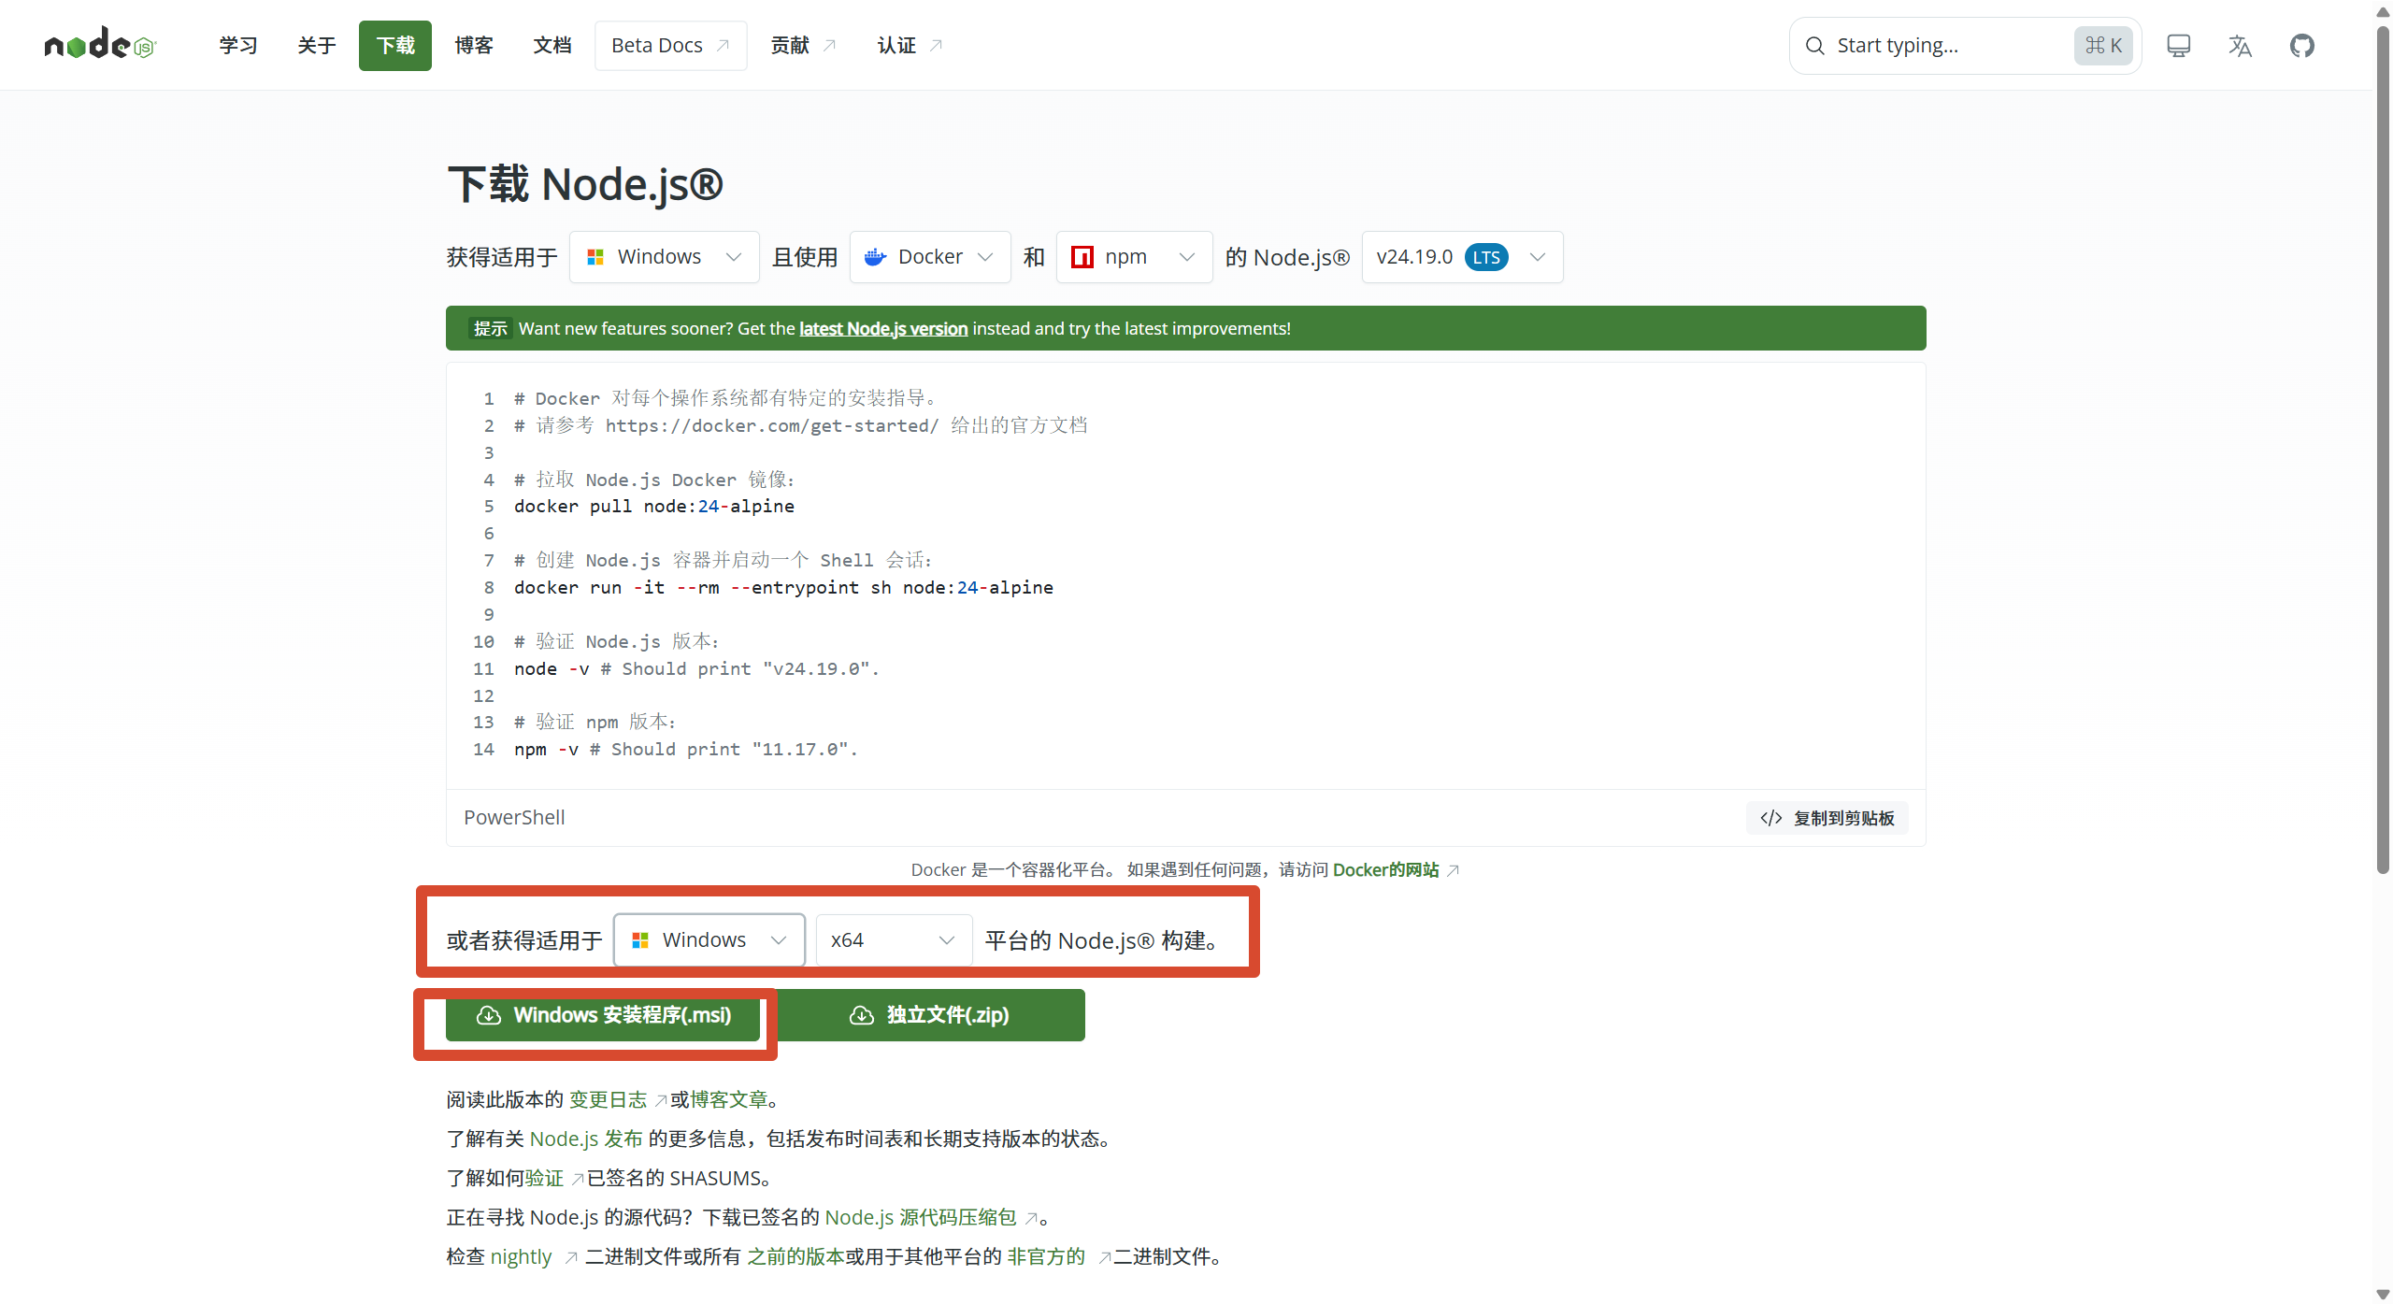Open the Node.js 发布 link
This screenshot has height=1304, width=2393.
point(586,1139)
